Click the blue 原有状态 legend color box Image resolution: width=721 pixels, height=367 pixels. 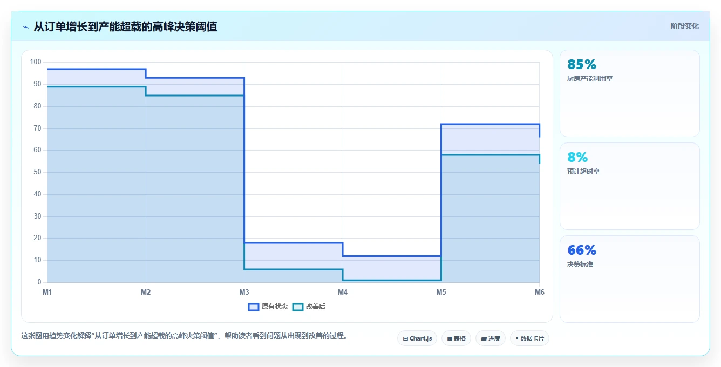254,307
